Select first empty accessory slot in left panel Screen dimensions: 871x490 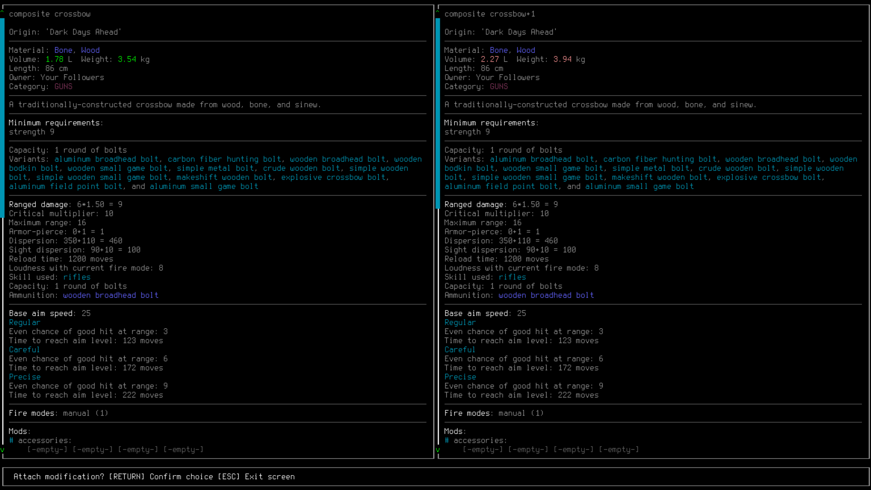[x=47, y=450]
